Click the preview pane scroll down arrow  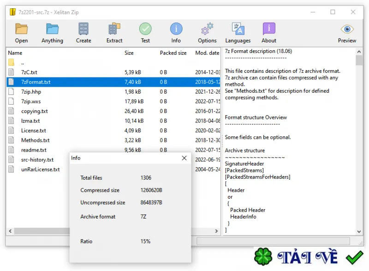(359, 231)
